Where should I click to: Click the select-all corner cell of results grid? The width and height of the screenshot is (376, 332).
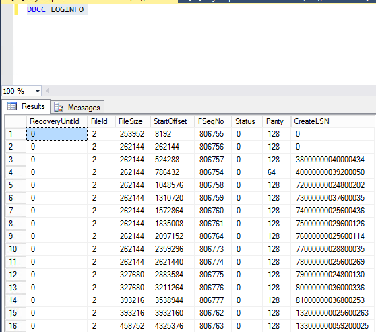pos(15,121)
